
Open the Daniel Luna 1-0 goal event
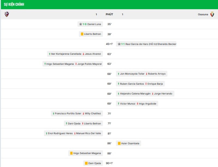(x=90, y=24)
